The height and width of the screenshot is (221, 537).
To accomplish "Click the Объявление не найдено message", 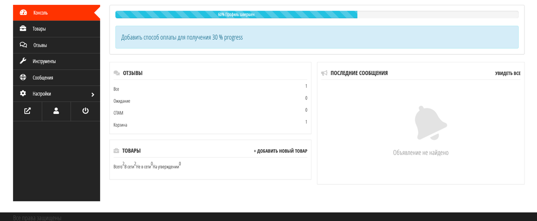I will (421, 153).
